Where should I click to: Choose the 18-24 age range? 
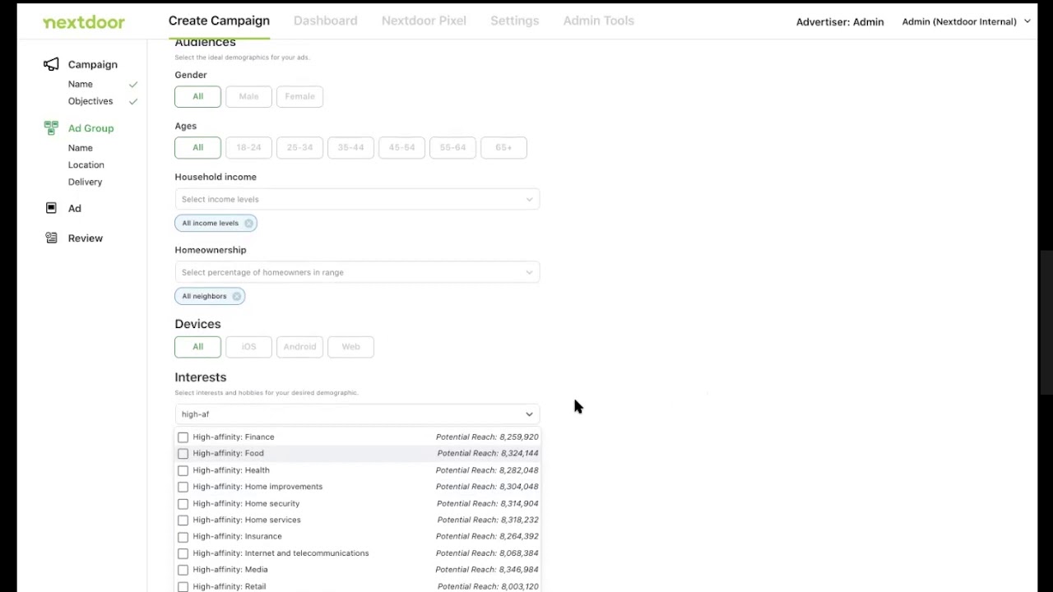(248, 147)
